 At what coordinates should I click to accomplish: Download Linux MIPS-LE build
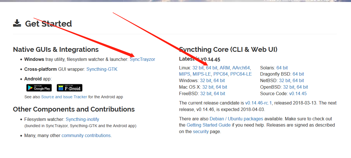[x=202, y=74]
